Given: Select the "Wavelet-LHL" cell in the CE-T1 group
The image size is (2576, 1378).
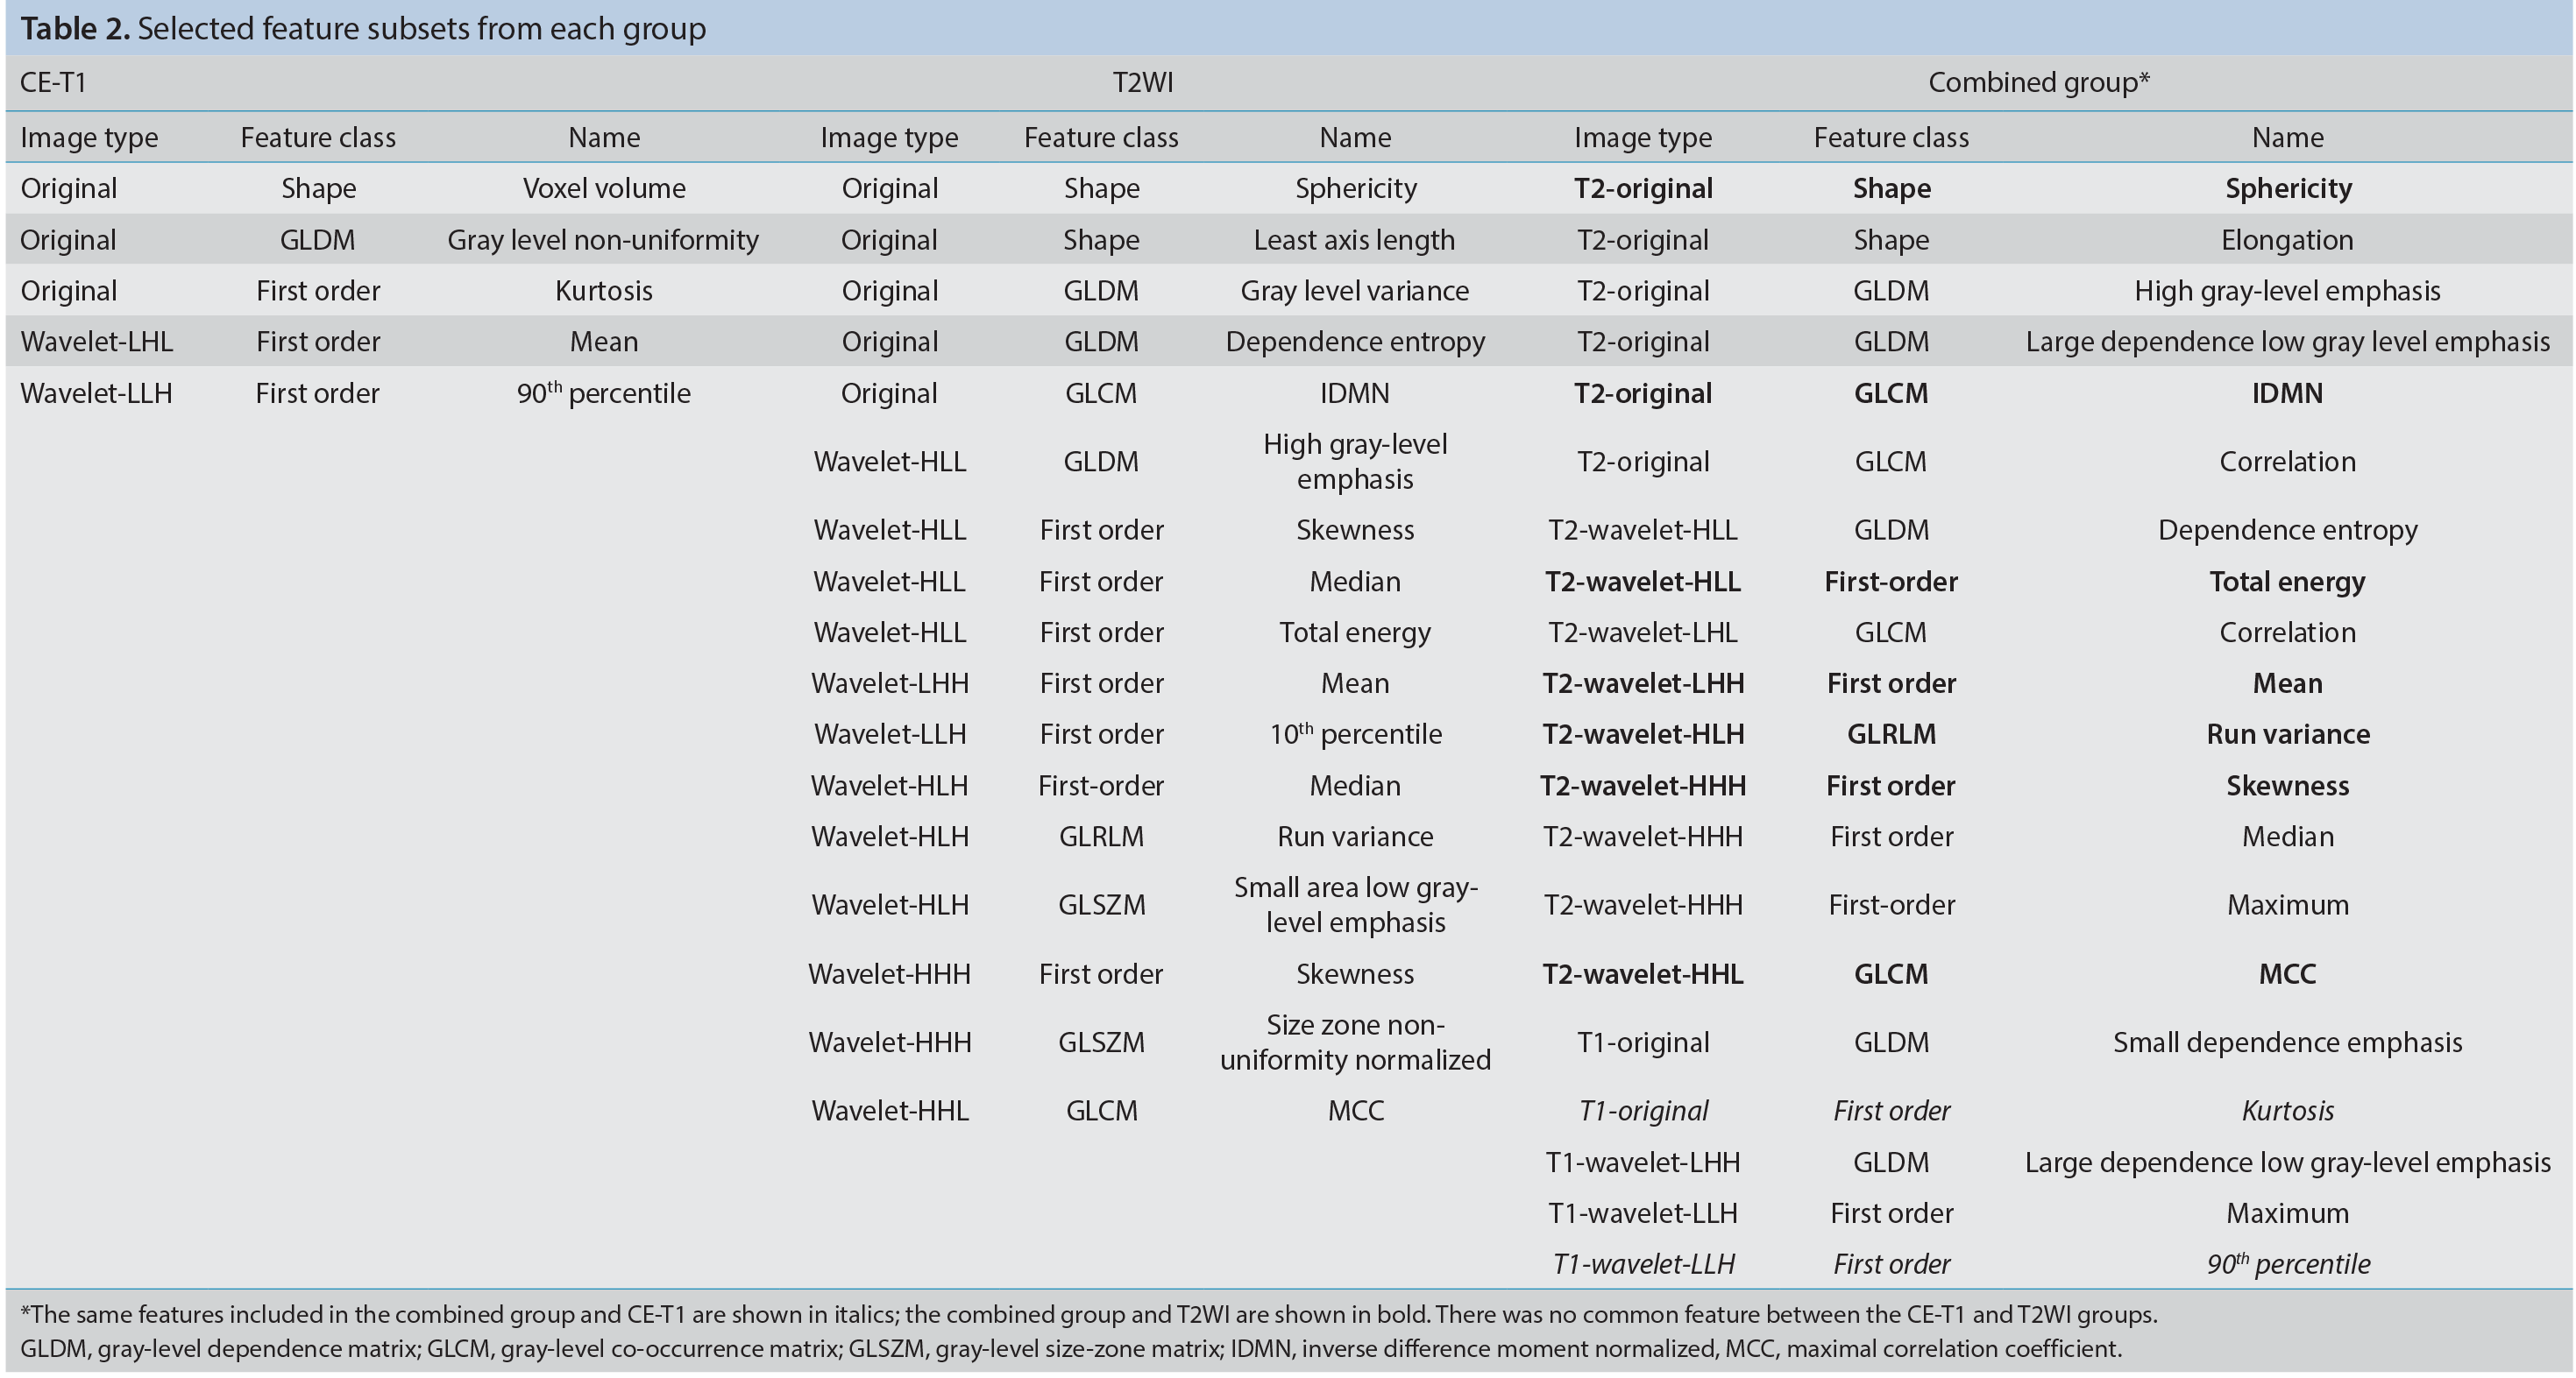Looking at the screenshot, I should [96, 342].
